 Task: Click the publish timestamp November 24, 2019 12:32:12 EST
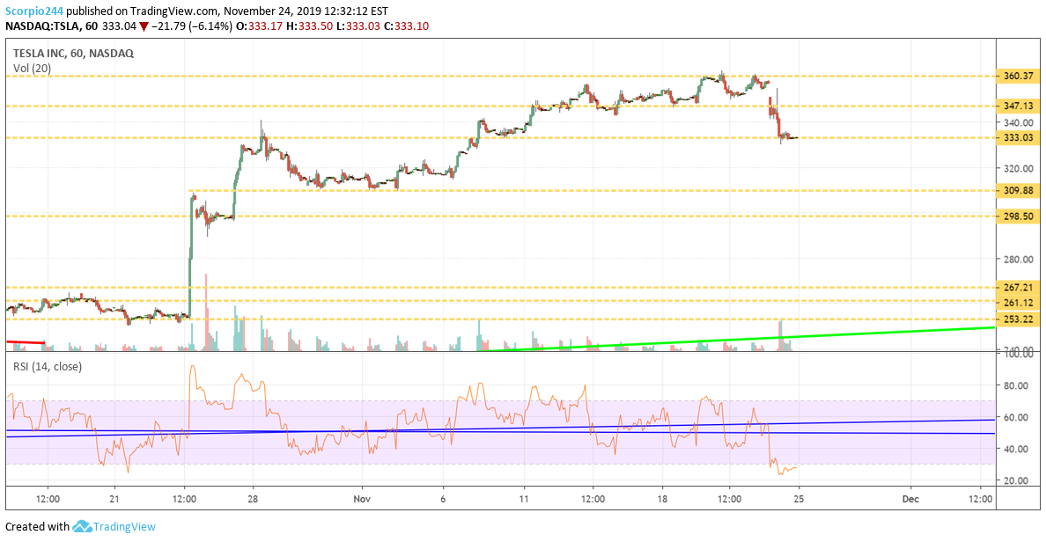(306, 11)
